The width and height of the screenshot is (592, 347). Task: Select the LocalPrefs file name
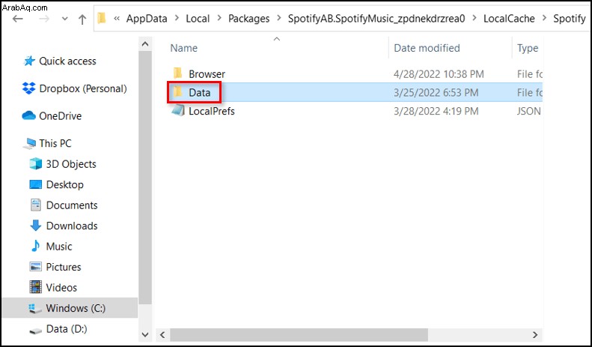pyautogui.click(x=211, y=111)
